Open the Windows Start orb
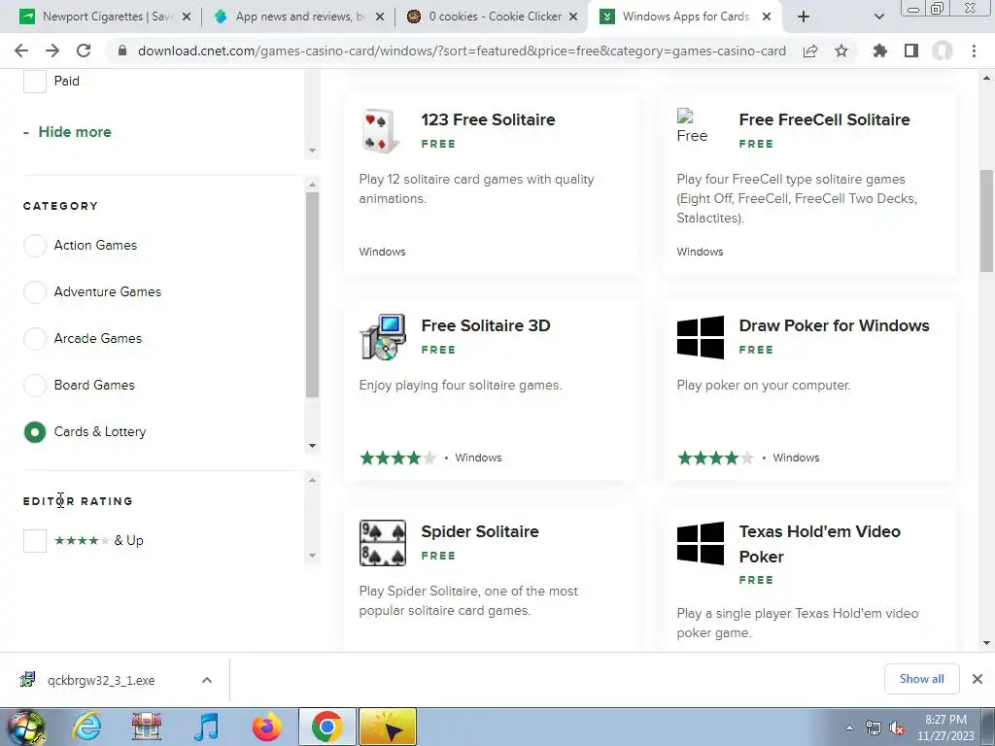This screenshot has height=746, width=995. (x=25, y=727)
